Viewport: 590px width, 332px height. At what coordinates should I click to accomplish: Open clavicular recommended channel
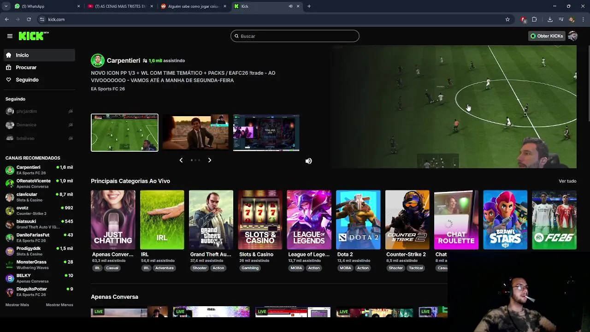click(39, 197)
